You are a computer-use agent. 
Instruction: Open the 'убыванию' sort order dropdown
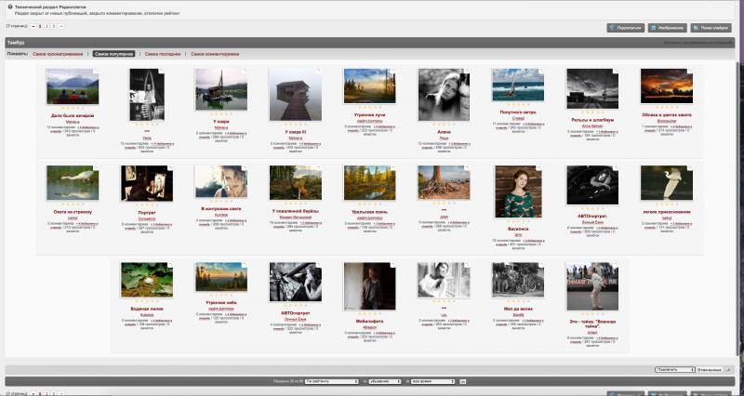pos(385,381)
